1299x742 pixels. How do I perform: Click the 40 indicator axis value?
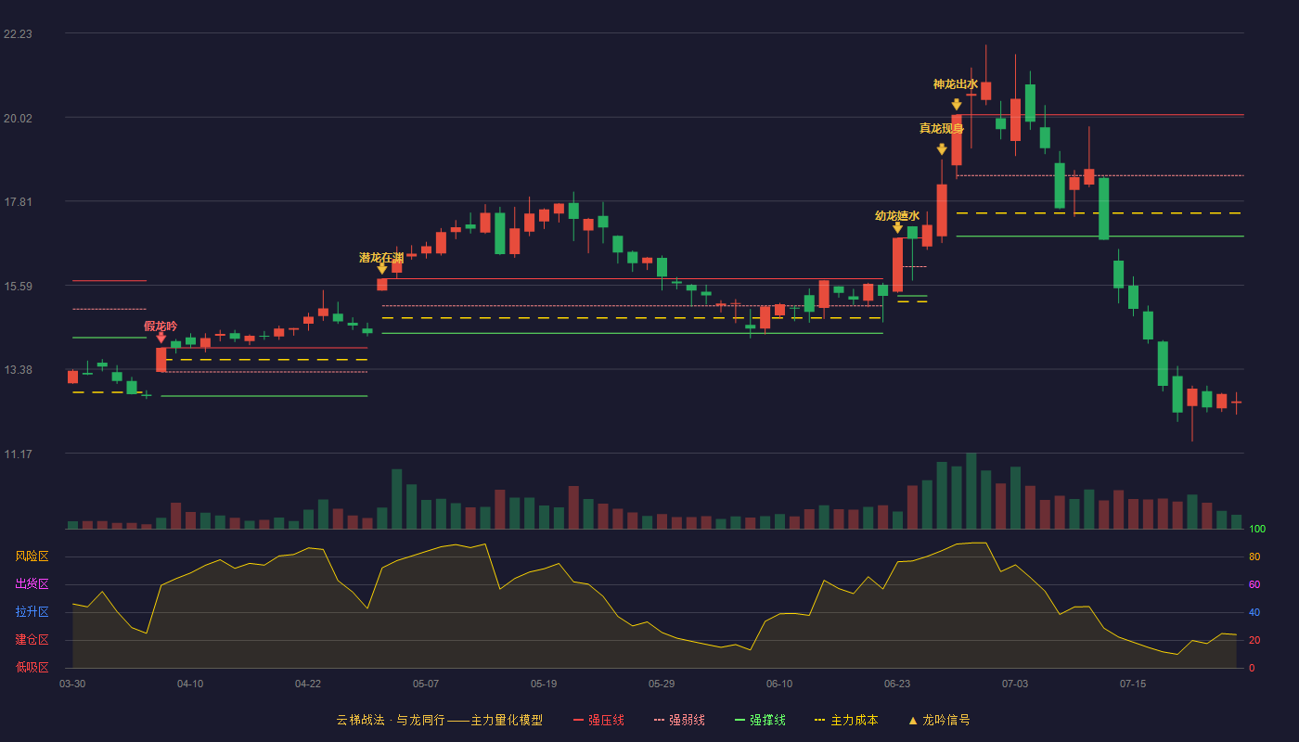click(x=1254, y=612)
